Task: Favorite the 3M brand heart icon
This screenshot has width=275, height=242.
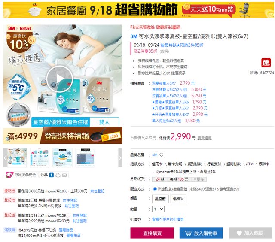Action: pyautogui.click(x=162, y=155)
